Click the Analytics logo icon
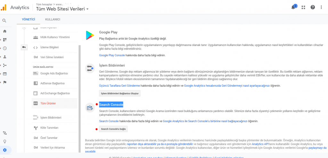This screenshot has width=328, height=158. (x=3, y=8)
